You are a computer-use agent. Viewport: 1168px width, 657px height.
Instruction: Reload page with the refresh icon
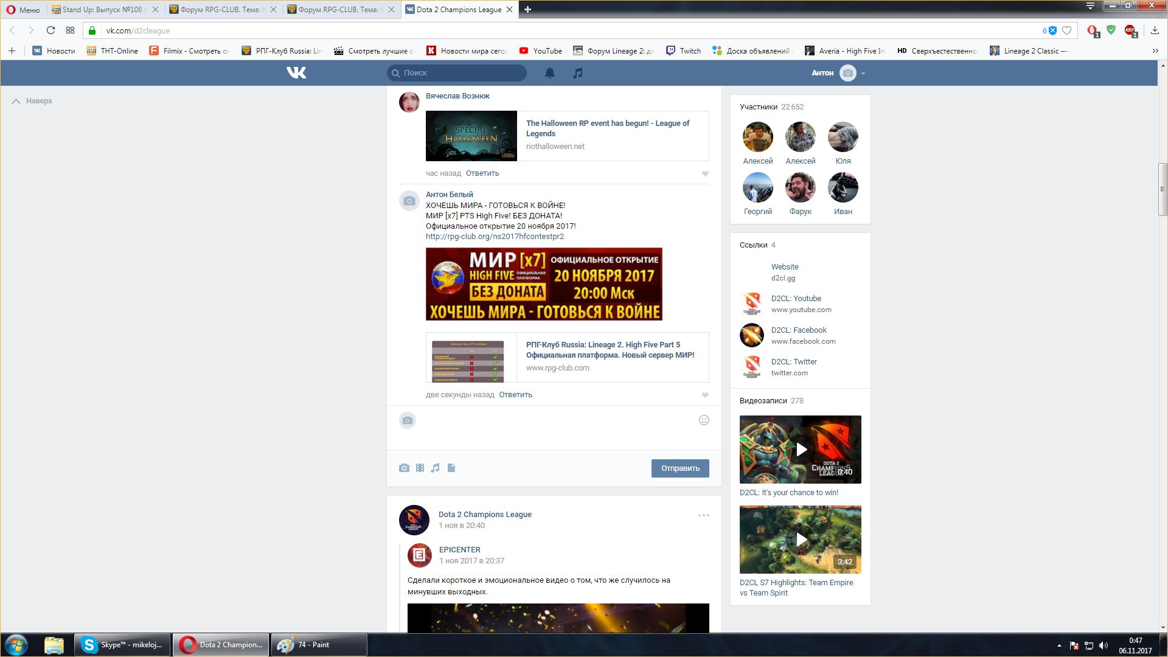tap(51, 30)
